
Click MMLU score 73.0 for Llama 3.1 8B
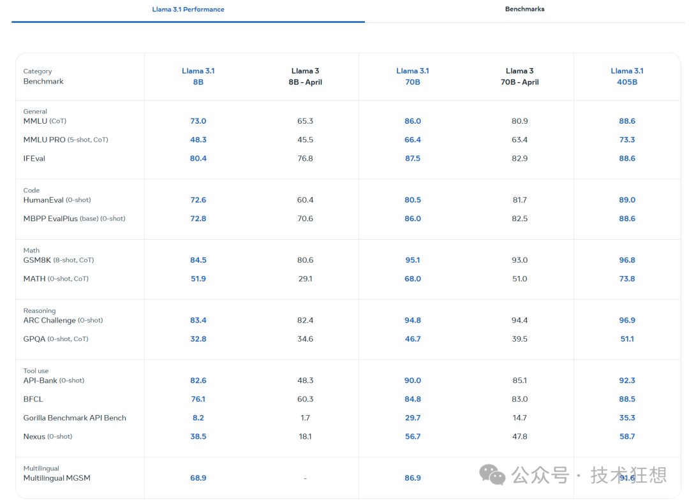198,120
